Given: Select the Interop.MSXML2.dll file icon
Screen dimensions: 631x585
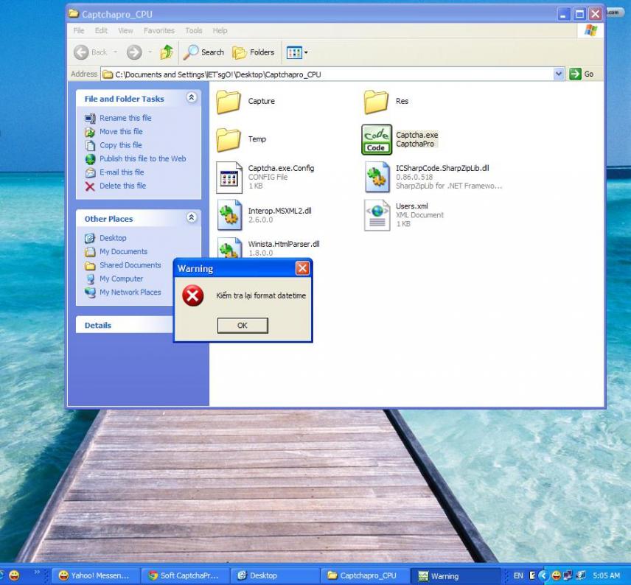Looking at the screenshot, I should (229, 215).
